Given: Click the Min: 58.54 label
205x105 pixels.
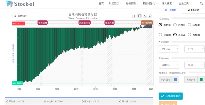Looking at the screenshot, I should (x=18, y=83).
